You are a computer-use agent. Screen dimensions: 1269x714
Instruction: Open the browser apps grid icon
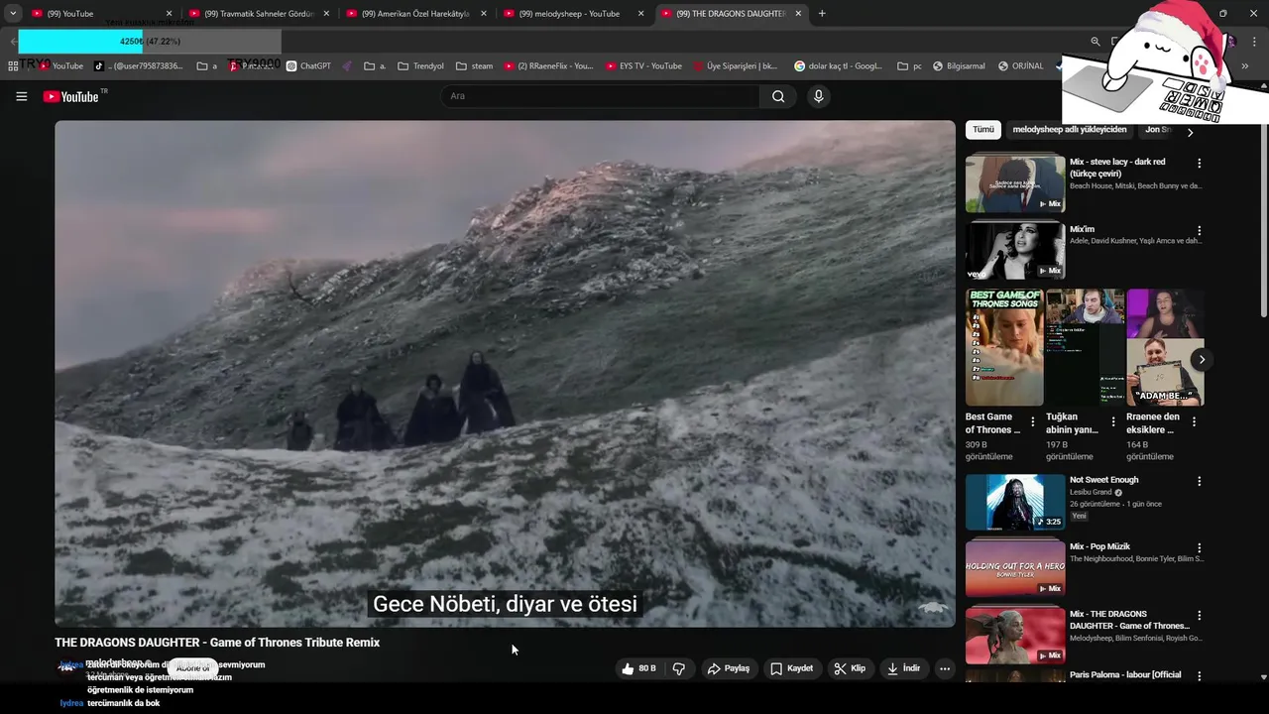pos(13,66)
